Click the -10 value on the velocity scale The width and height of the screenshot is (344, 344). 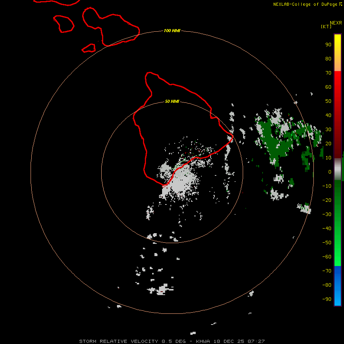(327, 186)
